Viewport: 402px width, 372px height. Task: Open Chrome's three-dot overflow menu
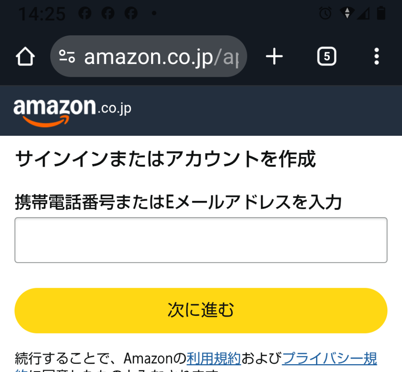coord(376,56)
